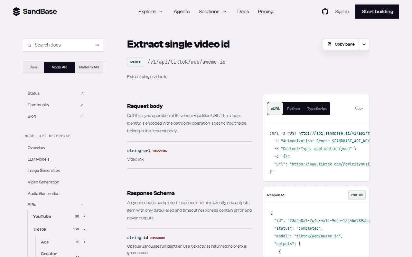Select the APIs sidebar item
The width and height of the screenshot is (412, 257).
coord(32,205)
